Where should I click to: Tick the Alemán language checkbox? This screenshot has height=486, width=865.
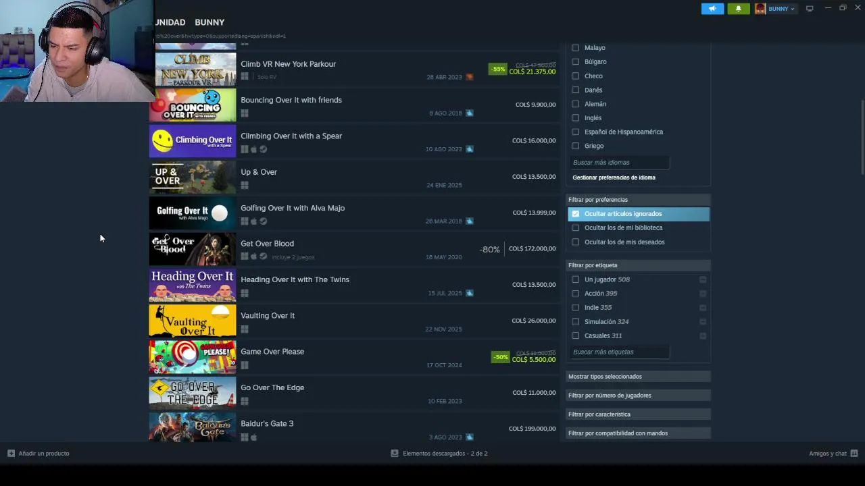point(576,104)
